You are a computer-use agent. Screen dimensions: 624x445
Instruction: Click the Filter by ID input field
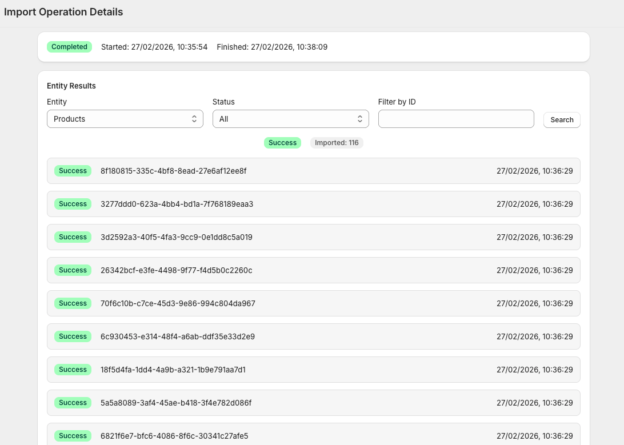point(456,119)
